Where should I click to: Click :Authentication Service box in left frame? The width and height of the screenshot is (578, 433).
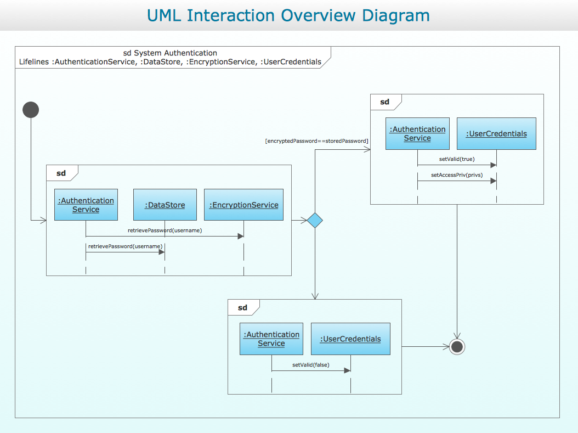click(x=86, y=205)
